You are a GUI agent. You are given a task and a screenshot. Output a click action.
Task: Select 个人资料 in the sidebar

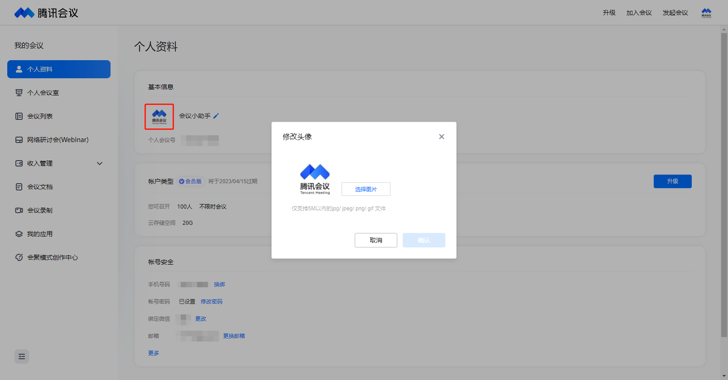pos(59,69)
